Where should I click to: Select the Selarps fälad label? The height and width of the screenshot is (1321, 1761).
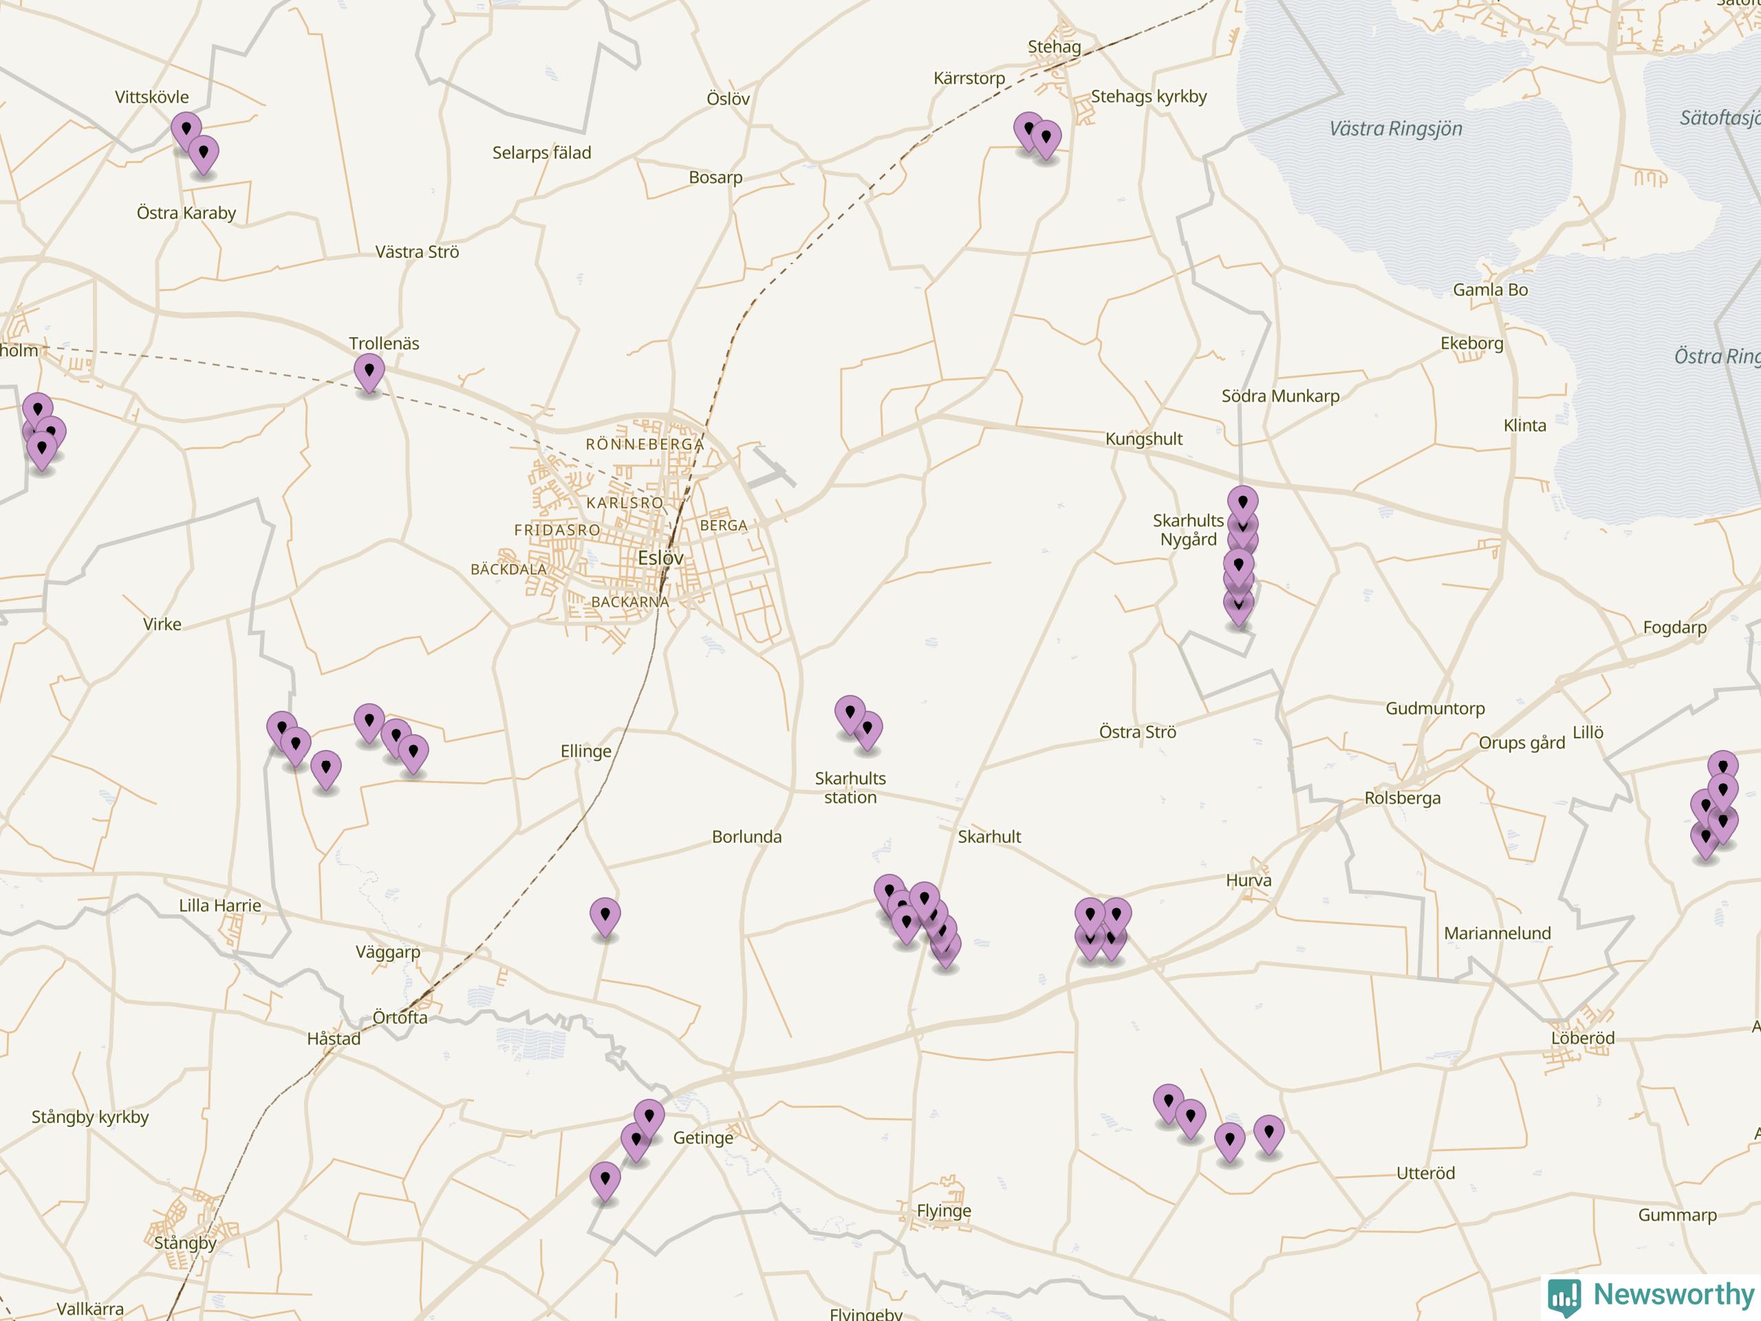pos(541,153)
